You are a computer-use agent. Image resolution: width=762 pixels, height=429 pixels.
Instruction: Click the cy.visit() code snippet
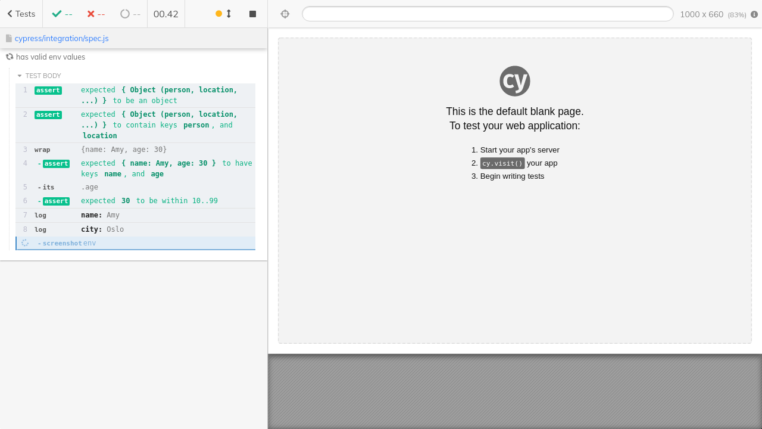pos(502,163)
